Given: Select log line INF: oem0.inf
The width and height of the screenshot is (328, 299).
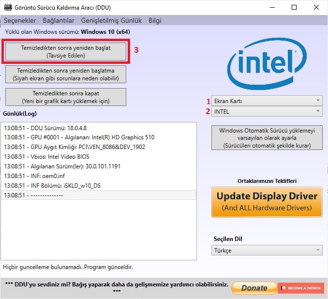Looking at the screenshot, I should pyautogui.click(x=99, y=176).
